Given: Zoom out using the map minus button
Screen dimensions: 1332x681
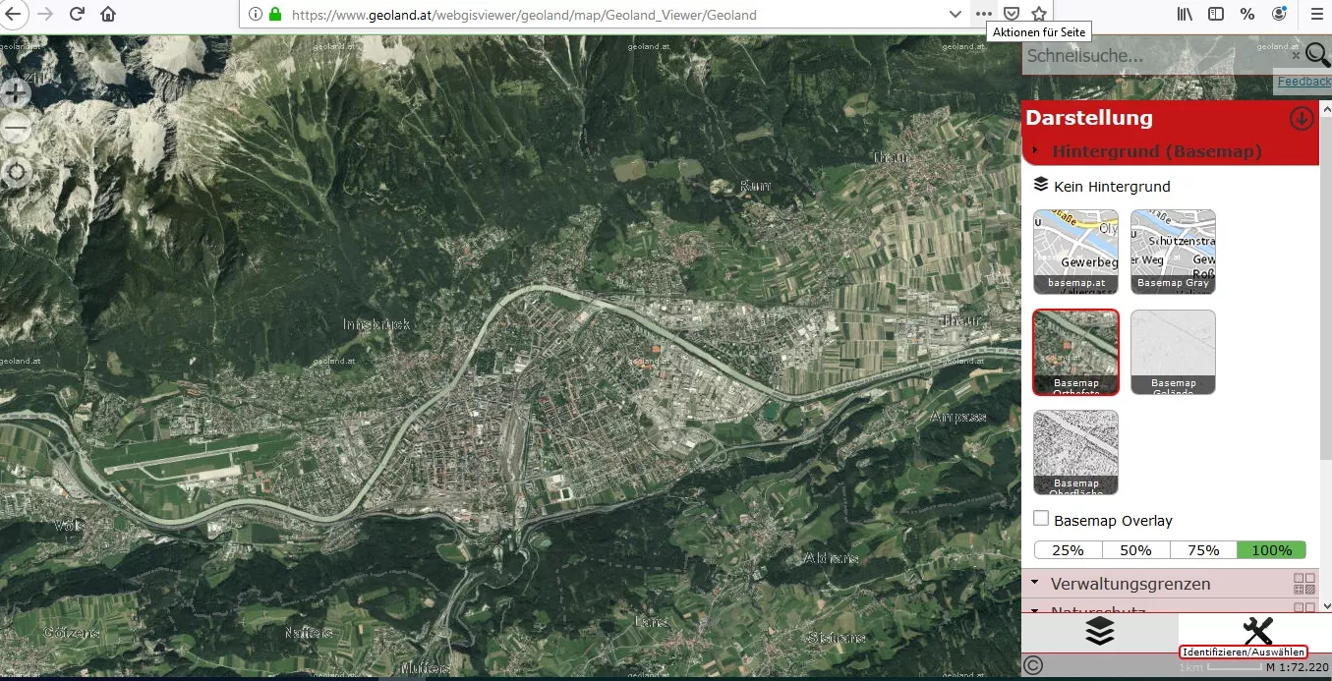Looking at the screenshot, I should [x=17, y=128].
